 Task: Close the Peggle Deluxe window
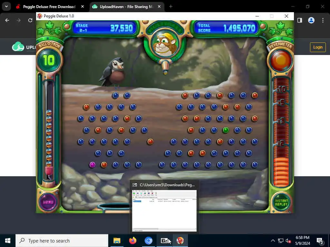point(286,16)
